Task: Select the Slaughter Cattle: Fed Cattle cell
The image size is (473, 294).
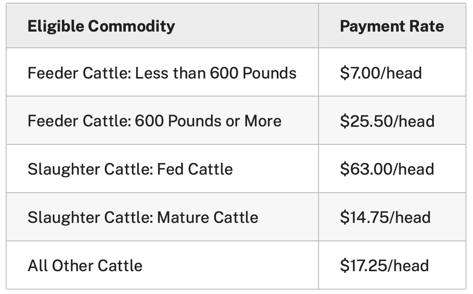Action: tap(130, 169)
